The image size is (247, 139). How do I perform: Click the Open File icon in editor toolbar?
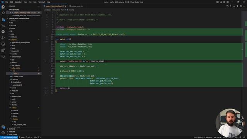pyautogui.click(x=227, y=6)
